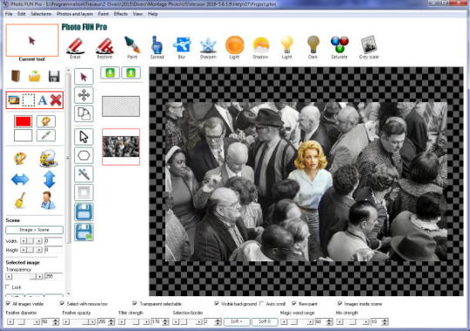Image resolution: width=470 pixels, height=331 pixels.
Task: Click the first green down-arrow layer button
Action: point(110,73)
